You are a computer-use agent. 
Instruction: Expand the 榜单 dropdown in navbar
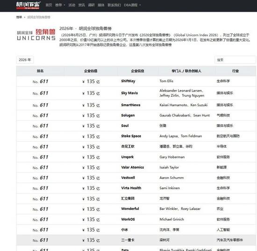[x=60, y=5]
